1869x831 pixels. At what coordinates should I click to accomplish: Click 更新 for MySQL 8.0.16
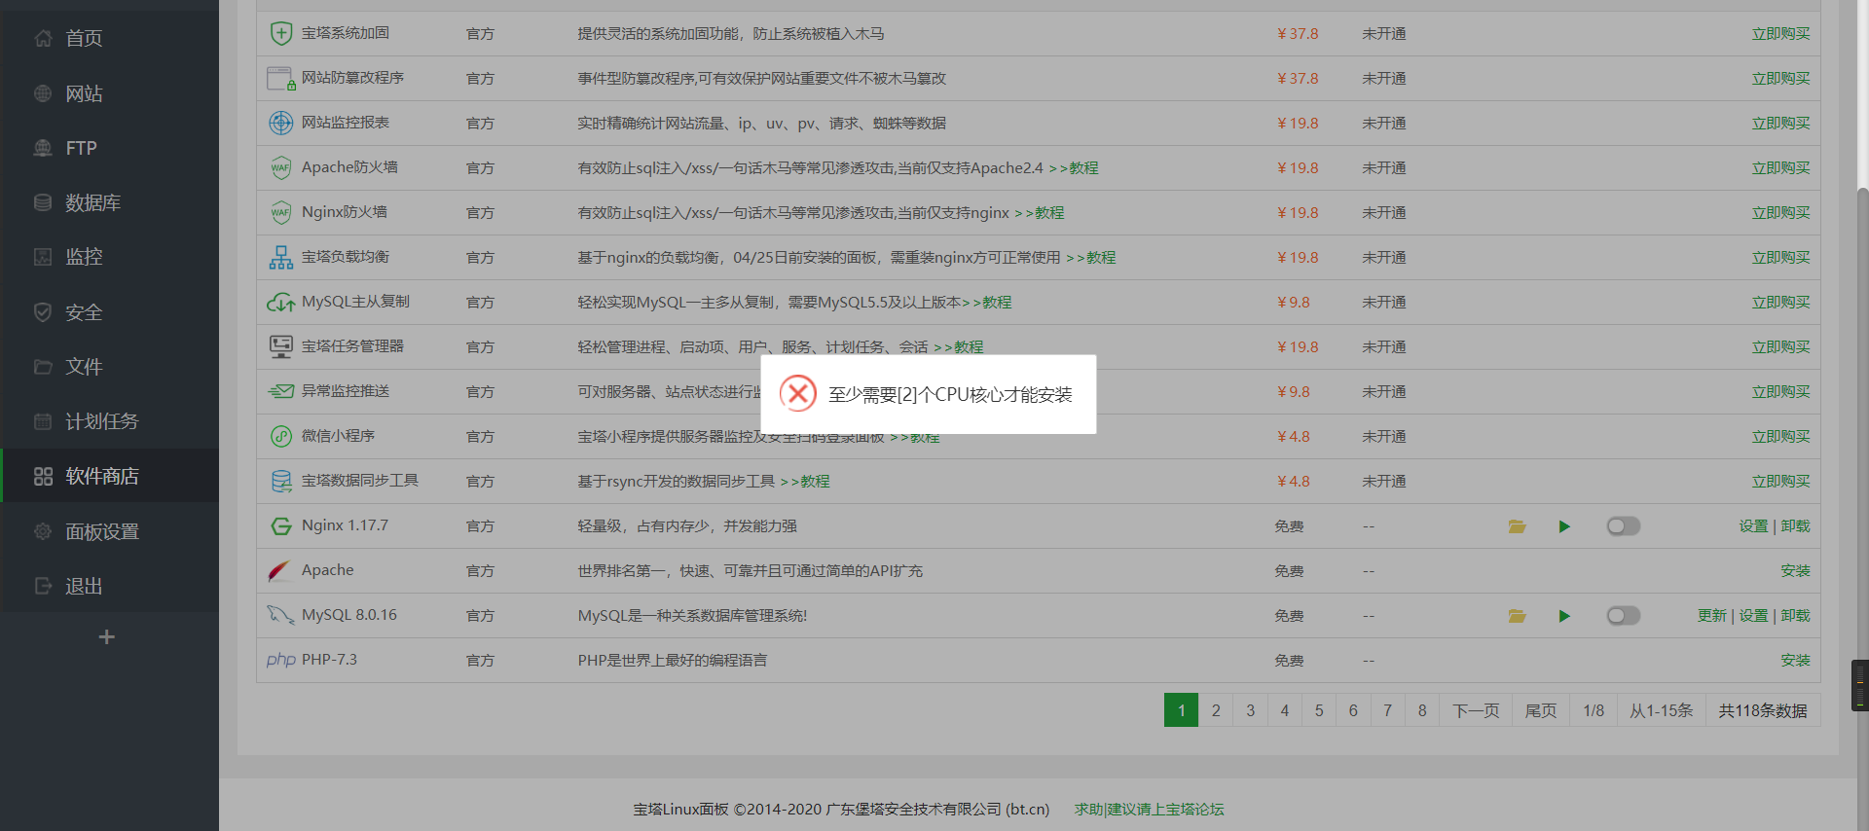(1711, 616)
